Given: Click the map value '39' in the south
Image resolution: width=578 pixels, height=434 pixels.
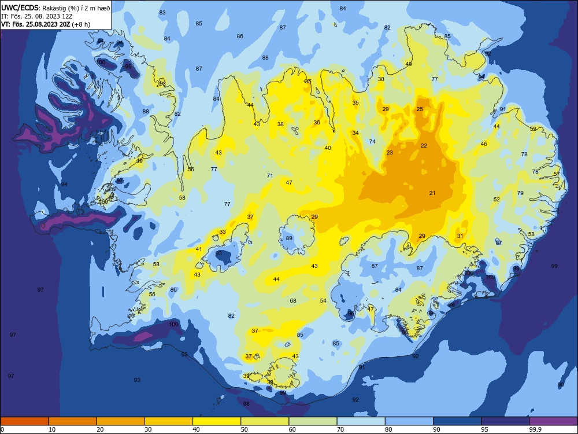Looking at the screenshot, I should click(x=246, y=376).
